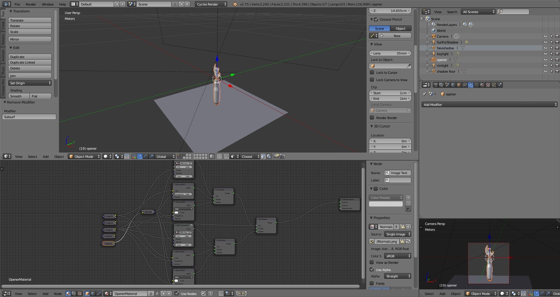This screenshot has width=560, height=297.
Task: Open the Particles properties sparkle tab
Action: coord(494,85)
